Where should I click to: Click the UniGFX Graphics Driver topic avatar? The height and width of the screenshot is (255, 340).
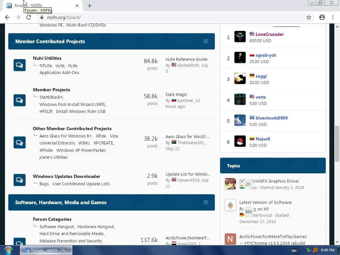click(230, 184)
